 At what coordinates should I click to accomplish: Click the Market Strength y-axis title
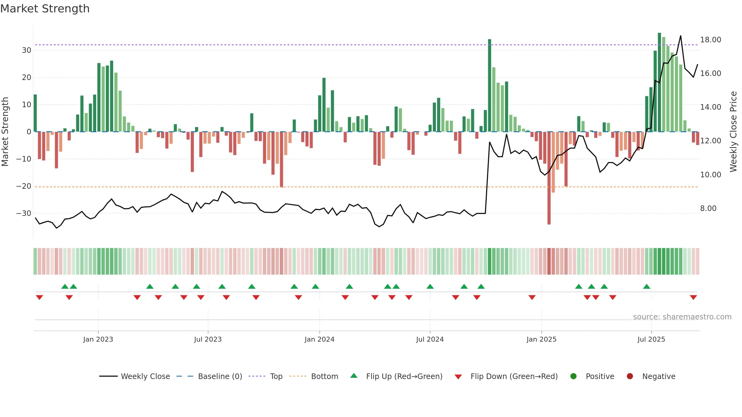[5, 132]
